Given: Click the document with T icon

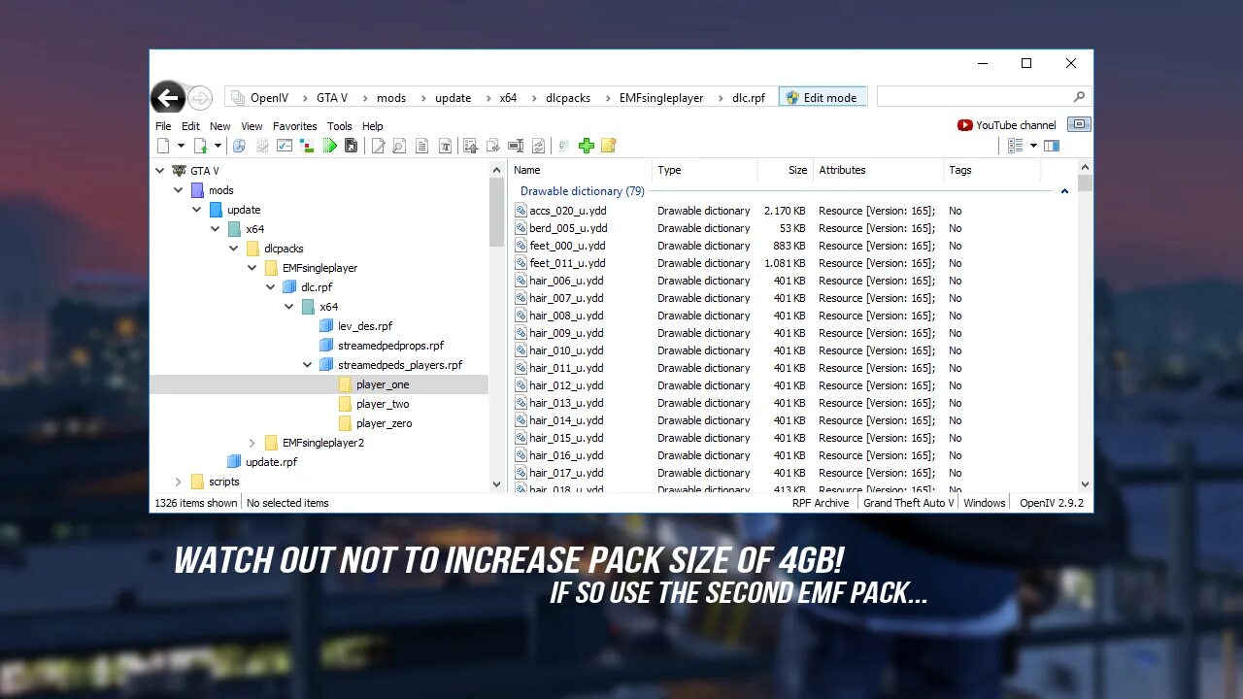Looking at the screenshot, I should point(445,146).
